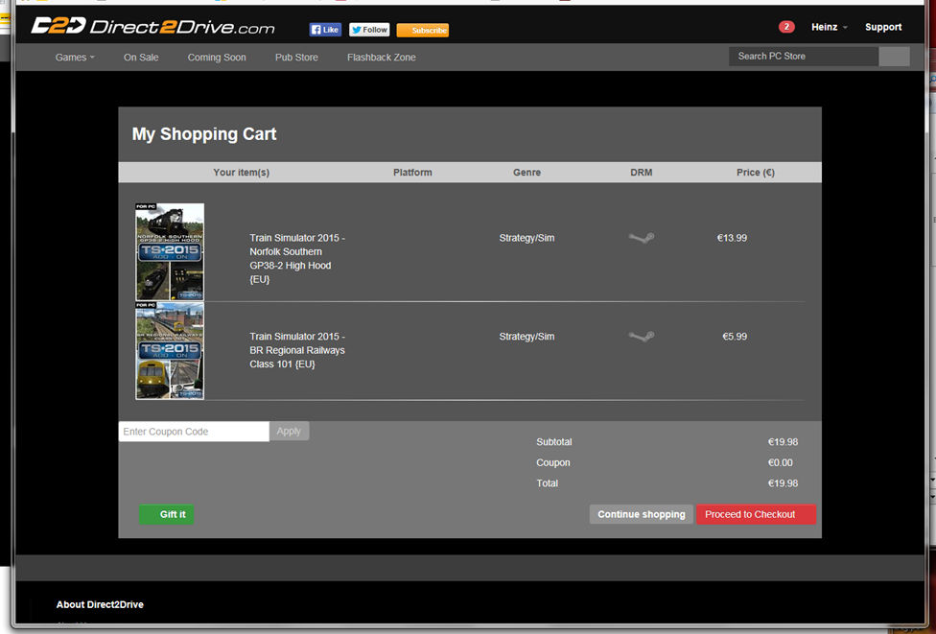Open the Pub Store menu item

[x=296, y=58]
